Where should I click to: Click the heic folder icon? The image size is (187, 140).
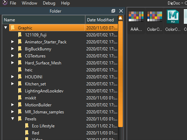coord(20,70)
